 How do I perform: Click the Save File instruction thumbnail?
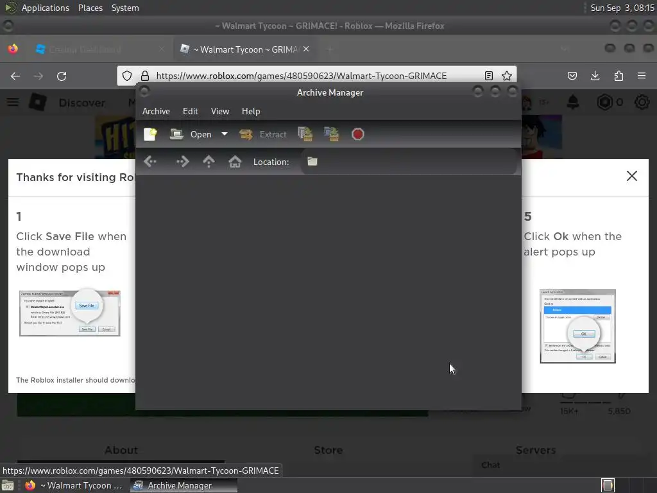69,313
